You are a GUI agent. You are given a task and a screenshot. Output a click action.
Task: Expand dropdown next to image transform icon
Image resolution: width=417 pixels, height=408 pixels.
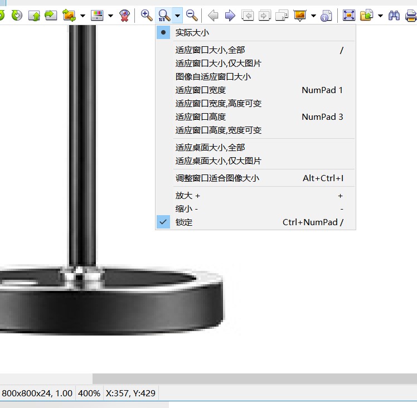(83, 16)
